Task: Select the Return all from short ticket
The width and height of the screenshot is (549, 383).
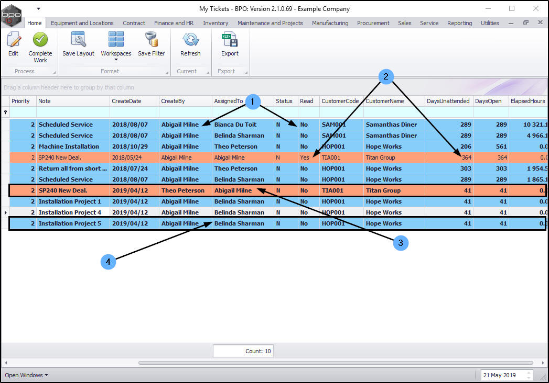Action: pyautogui.click(x=279, y=168)
